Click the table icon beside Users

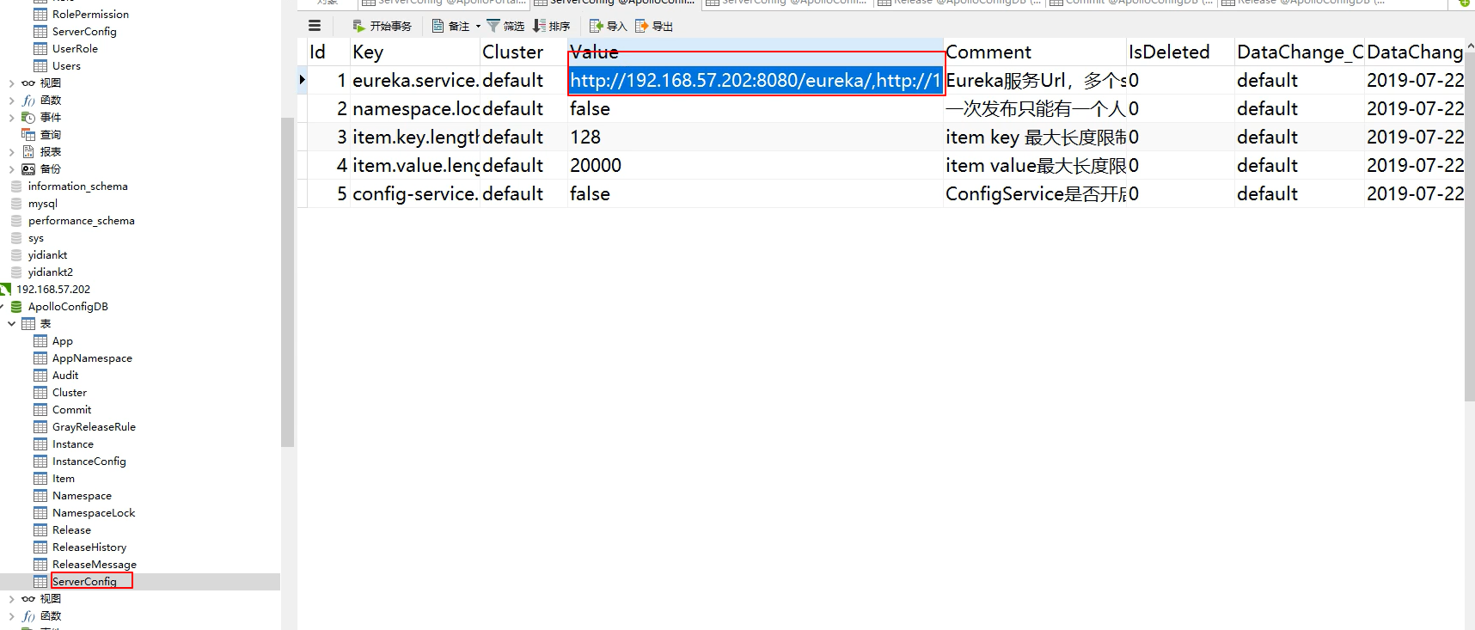coord(40,65)
